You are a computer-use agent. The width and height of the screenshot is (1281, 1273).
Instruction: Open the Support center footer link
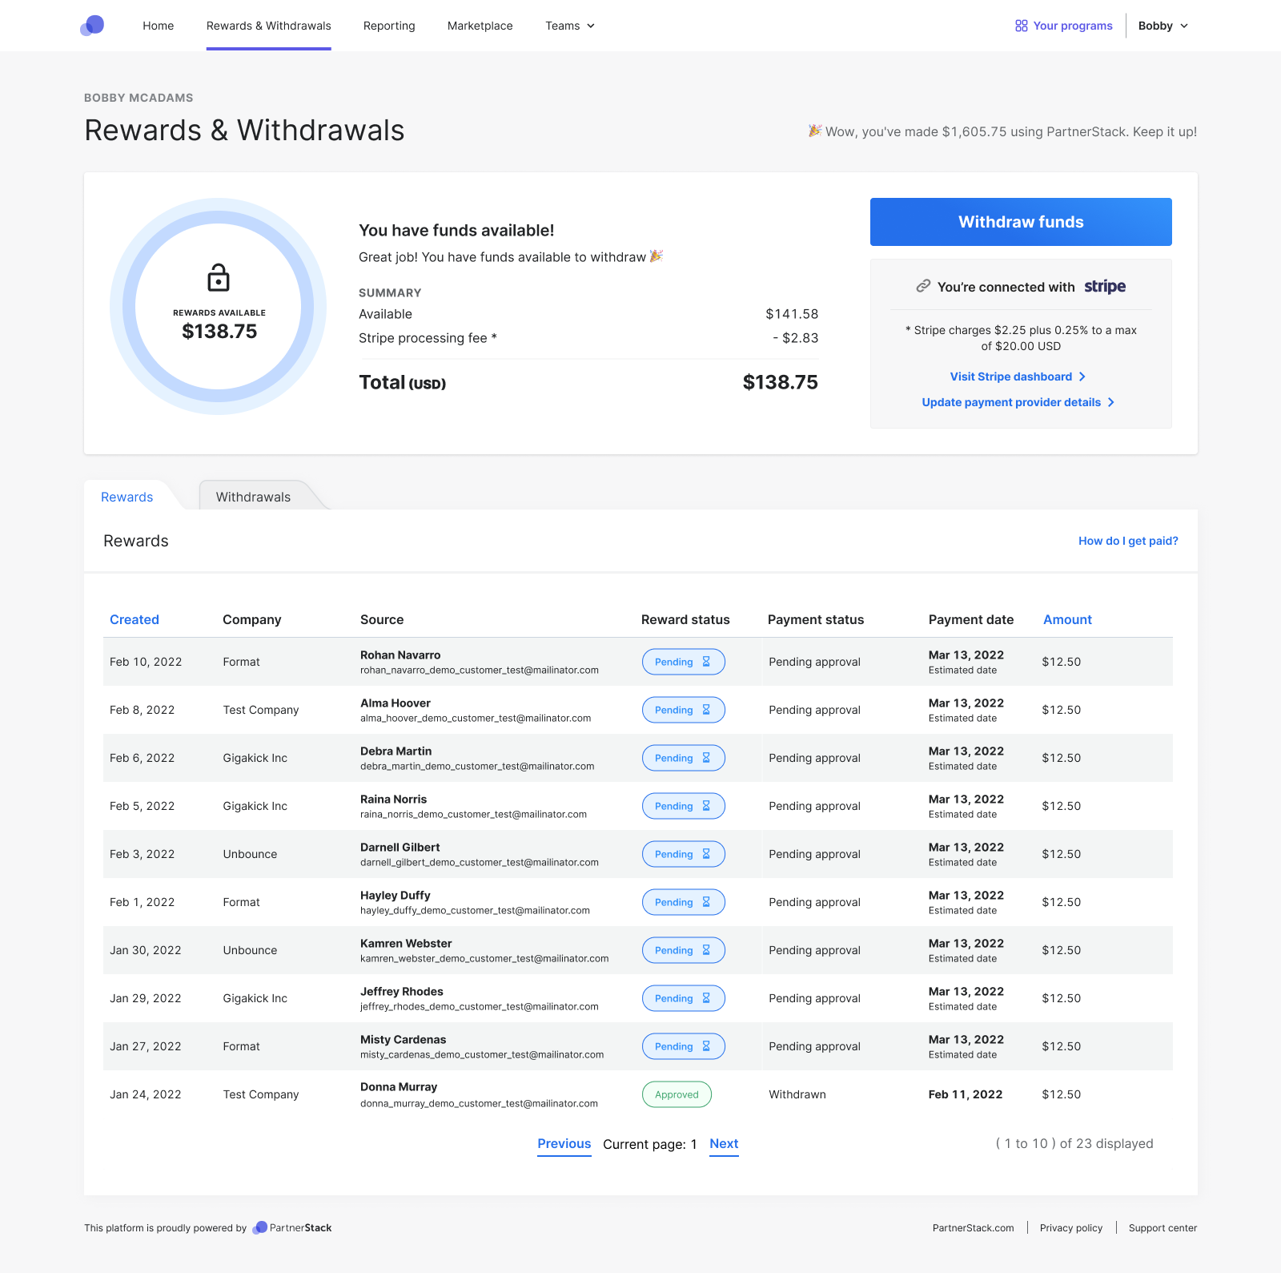click(1163, 1228)
